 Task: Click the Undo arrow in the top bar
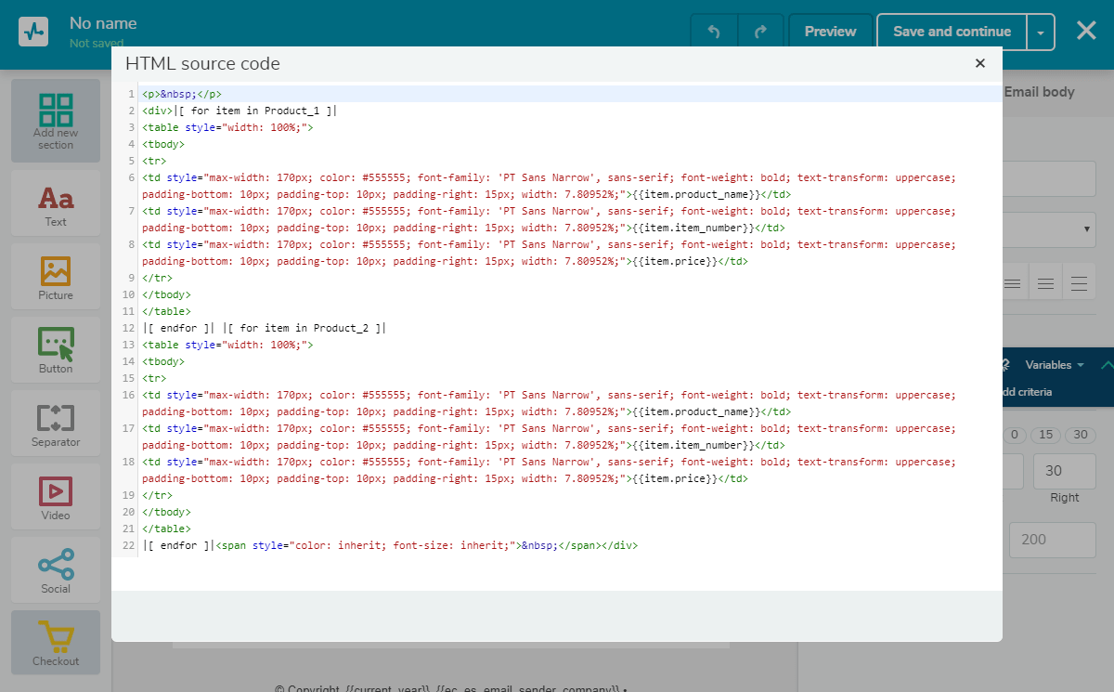[714, 32]
